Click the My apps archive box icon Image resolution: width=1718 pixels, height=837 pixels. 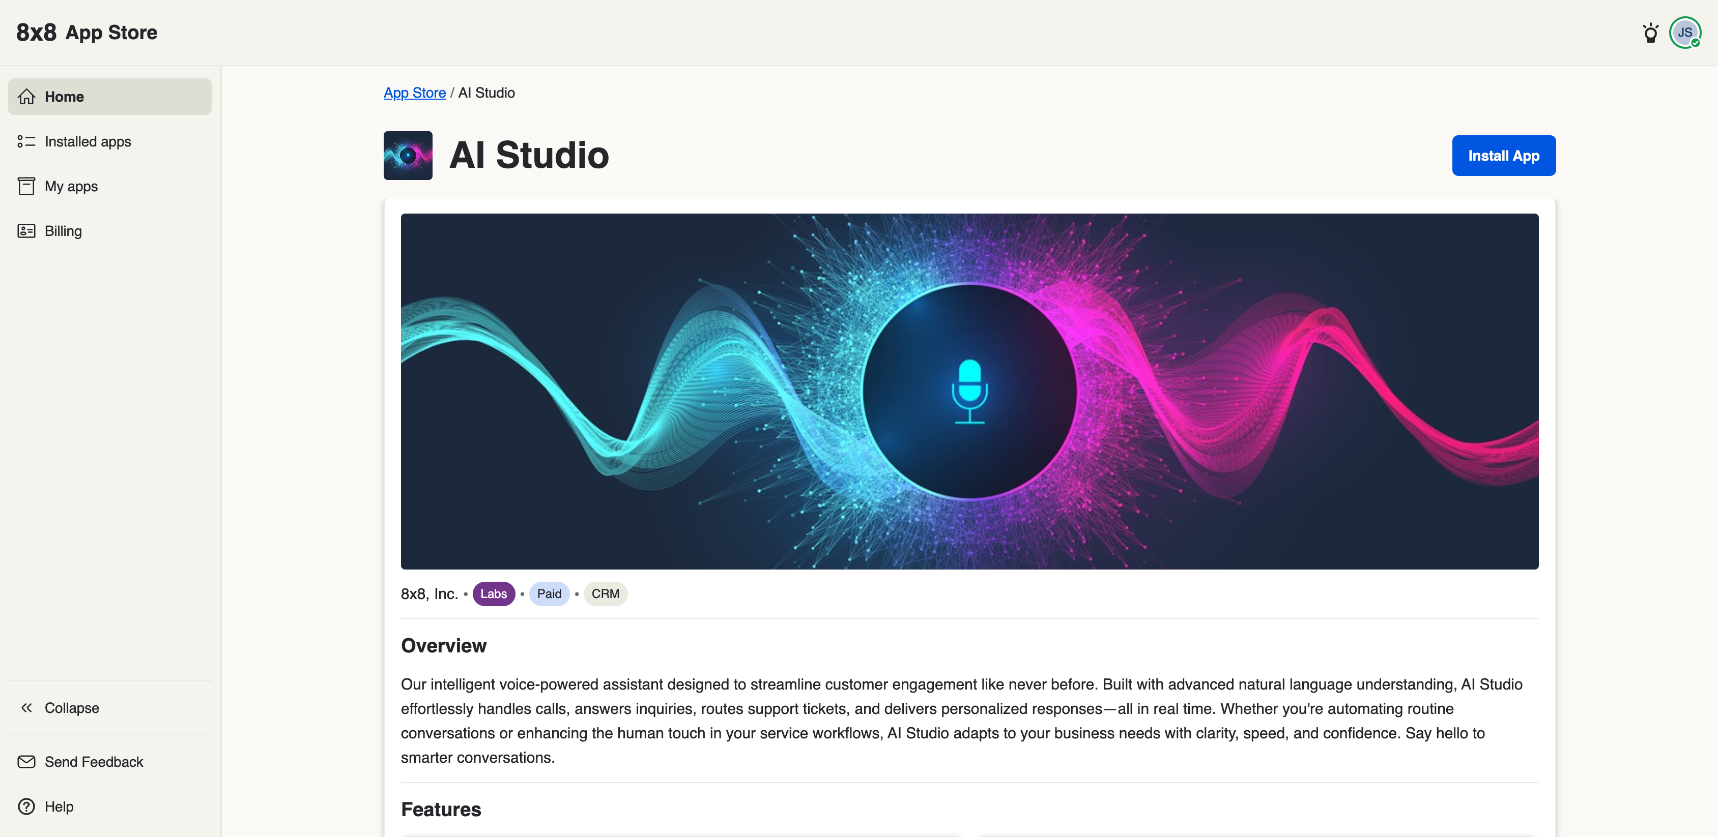(26, 186)
